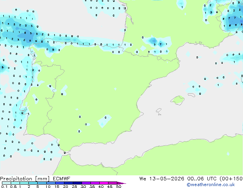This screenshot has height=188, width=243.
Task: Click the 0.1–0.5 mm palest legend swatch
Action: (x=7, y=183)
